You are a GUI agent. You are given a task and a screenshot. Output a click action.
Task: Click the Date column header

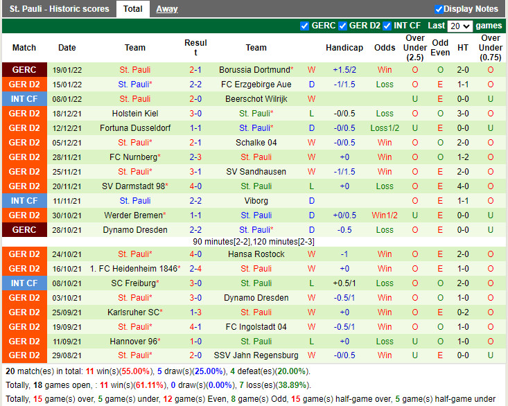pos(67,48)
